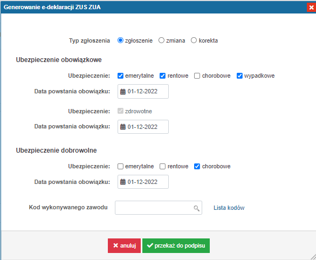The width and height of the screenshot is (316, 260).
Task: Click the magnifier icon in occupation code field
Action: tap(196, 208)
